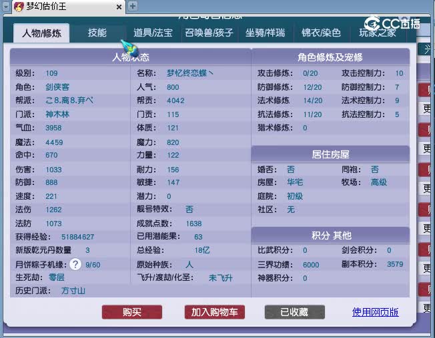Image resolution: width=435 pixels, height=338 pixels.
Task: Click the 帮贡 value 4042
Action: coord(175,100)
